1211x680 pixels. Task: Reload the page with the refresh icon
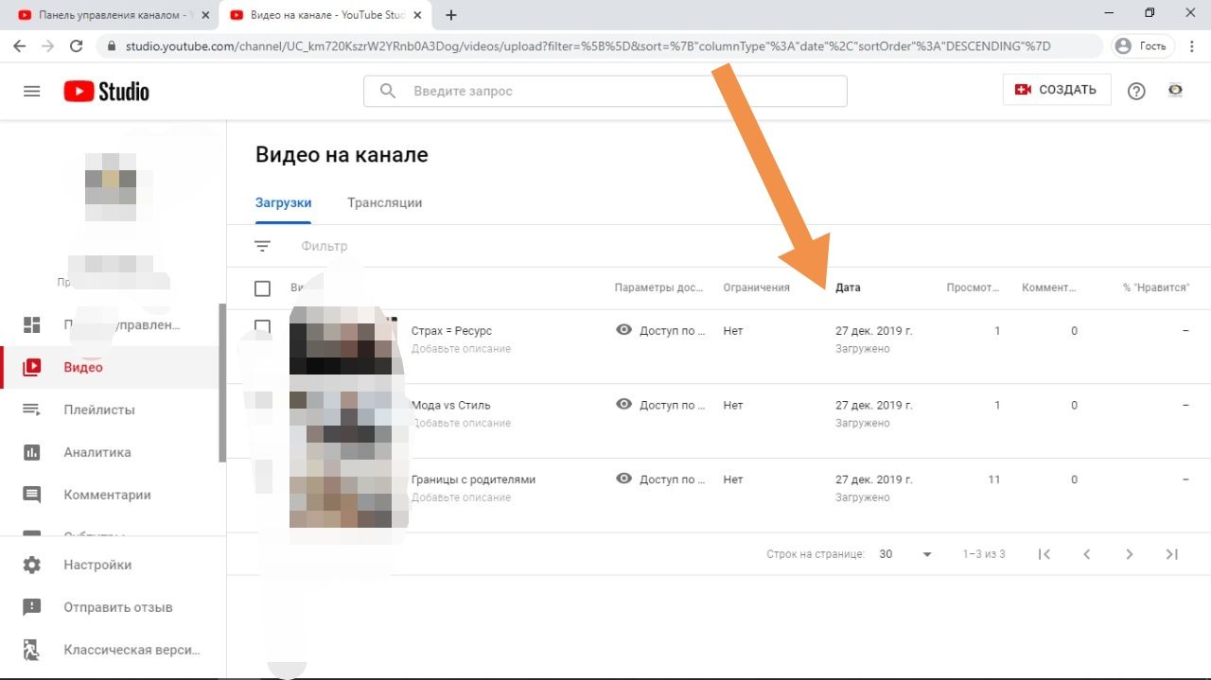point(78,45)
